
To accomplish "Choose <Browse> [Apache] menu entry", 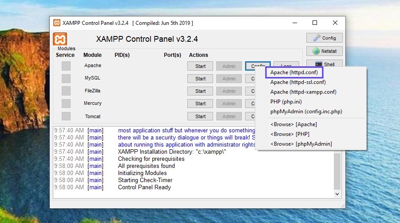I will pos(293,124).
